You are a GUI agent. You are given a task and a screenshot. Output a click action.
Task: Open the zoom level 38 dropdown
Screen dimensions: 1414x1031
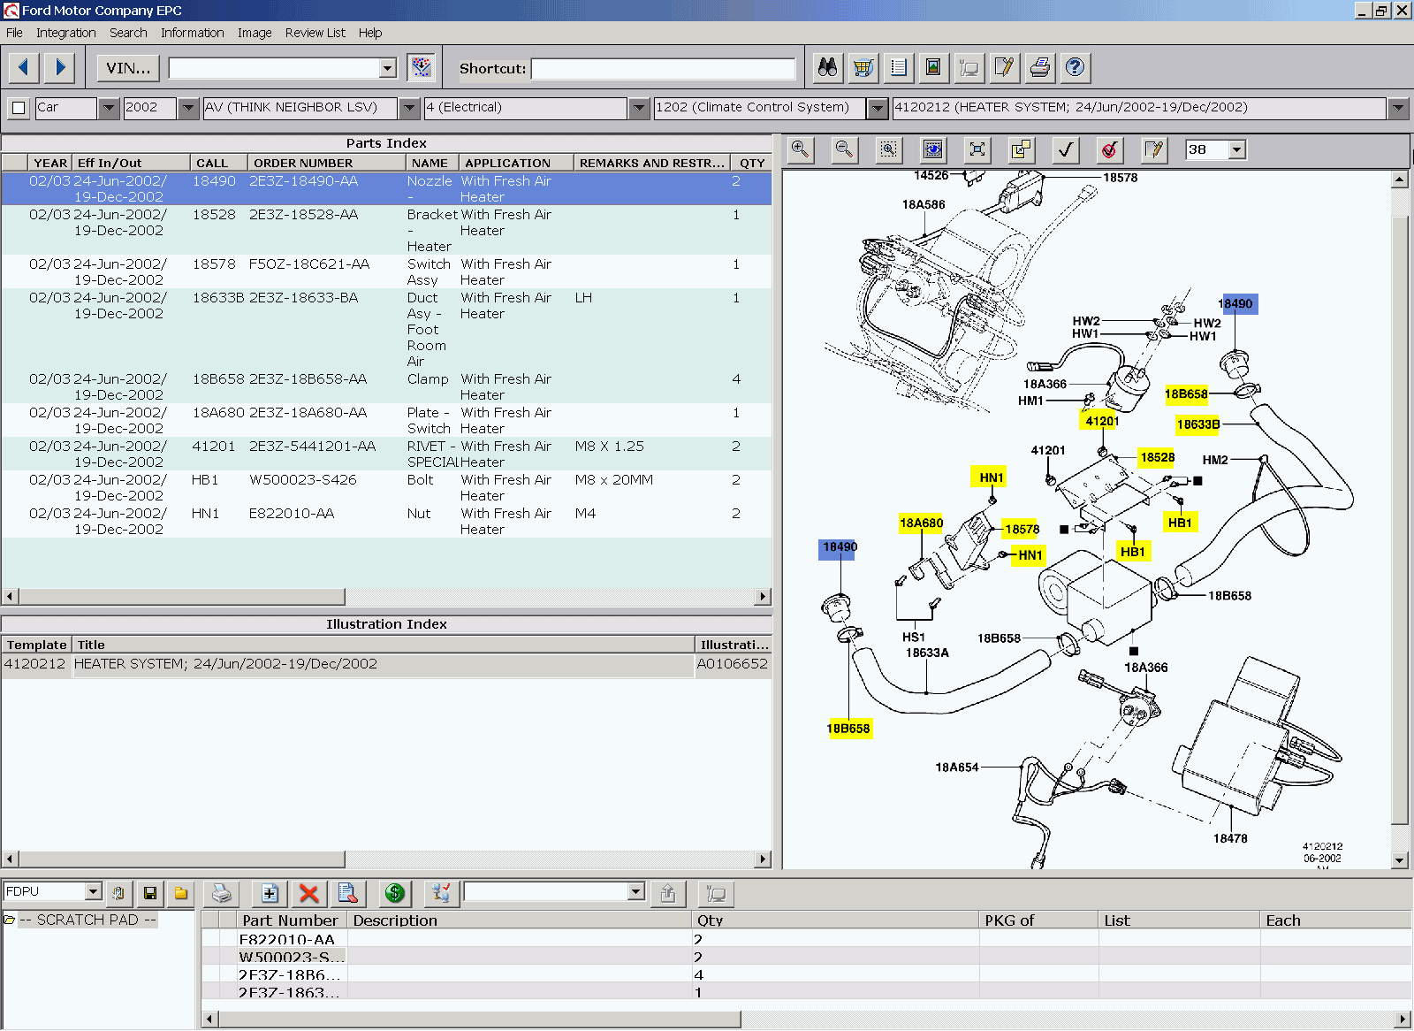point(1237,149)
